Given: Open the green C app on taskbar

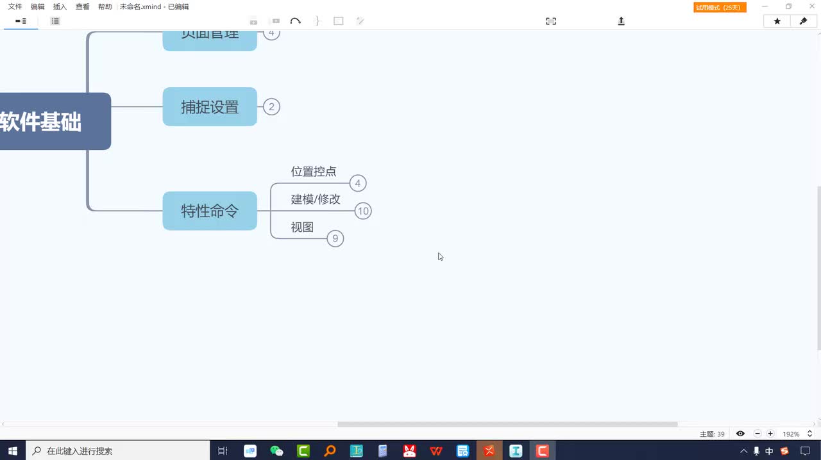Looking at the screenshot, I should coord(303,451).
